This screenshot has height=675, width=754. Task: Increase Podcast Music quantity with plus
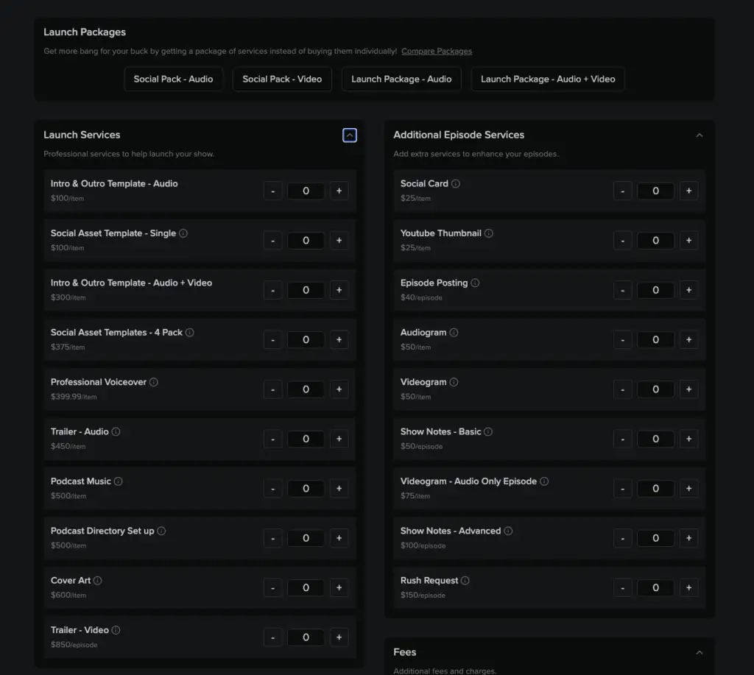(x=339, y=488)
